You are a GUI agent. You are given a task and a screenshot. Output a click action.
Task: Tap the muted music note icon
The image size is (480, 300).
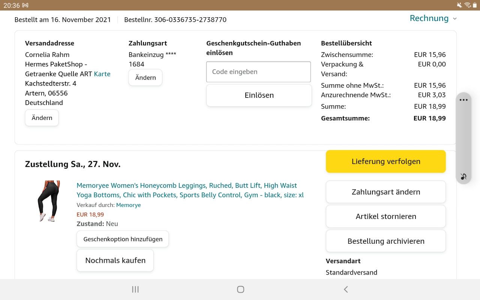point(463,176)
